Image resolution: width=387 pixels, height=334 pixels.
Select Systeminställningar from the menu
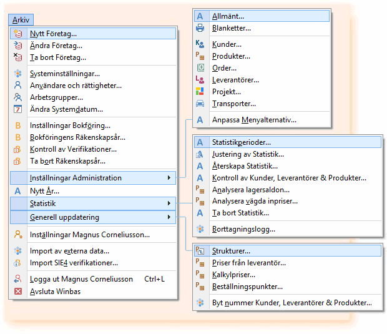[x=64, y=74]
